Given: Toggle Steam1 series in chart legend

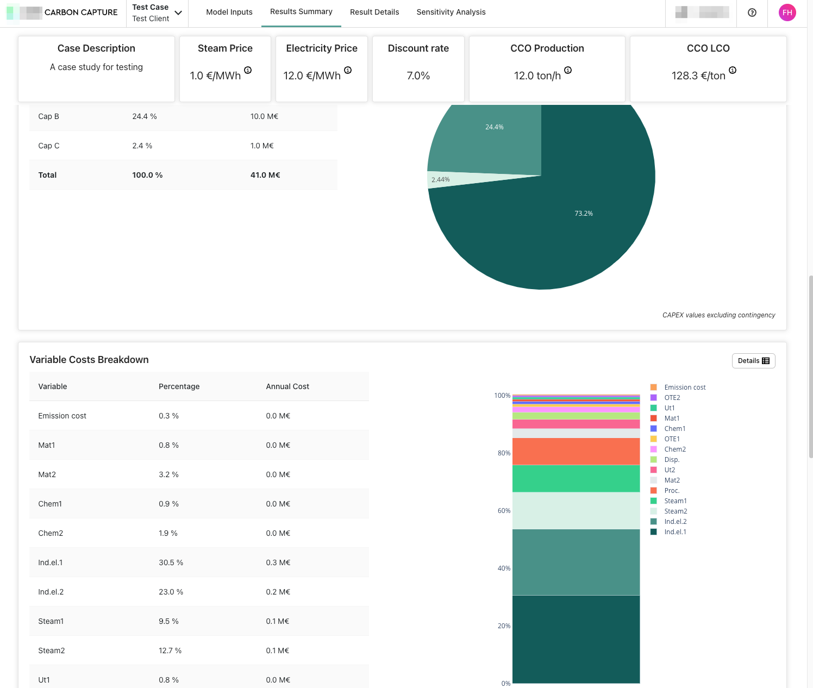Looking at the screenshot, I should pyautogui.click(x=676, y=501).
